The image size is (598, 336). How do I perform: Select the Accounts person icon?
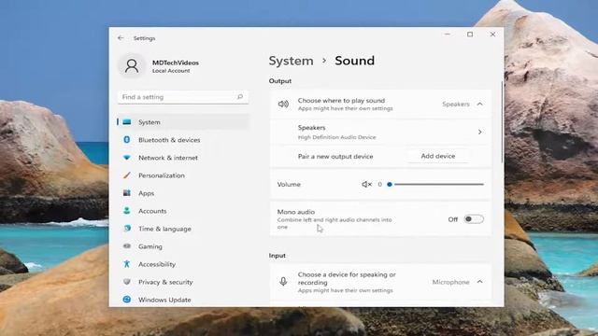[127, 211]
